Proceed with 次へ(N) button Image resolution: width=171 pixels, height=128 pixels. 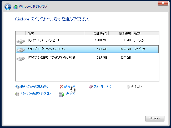[x=155, y=119]
